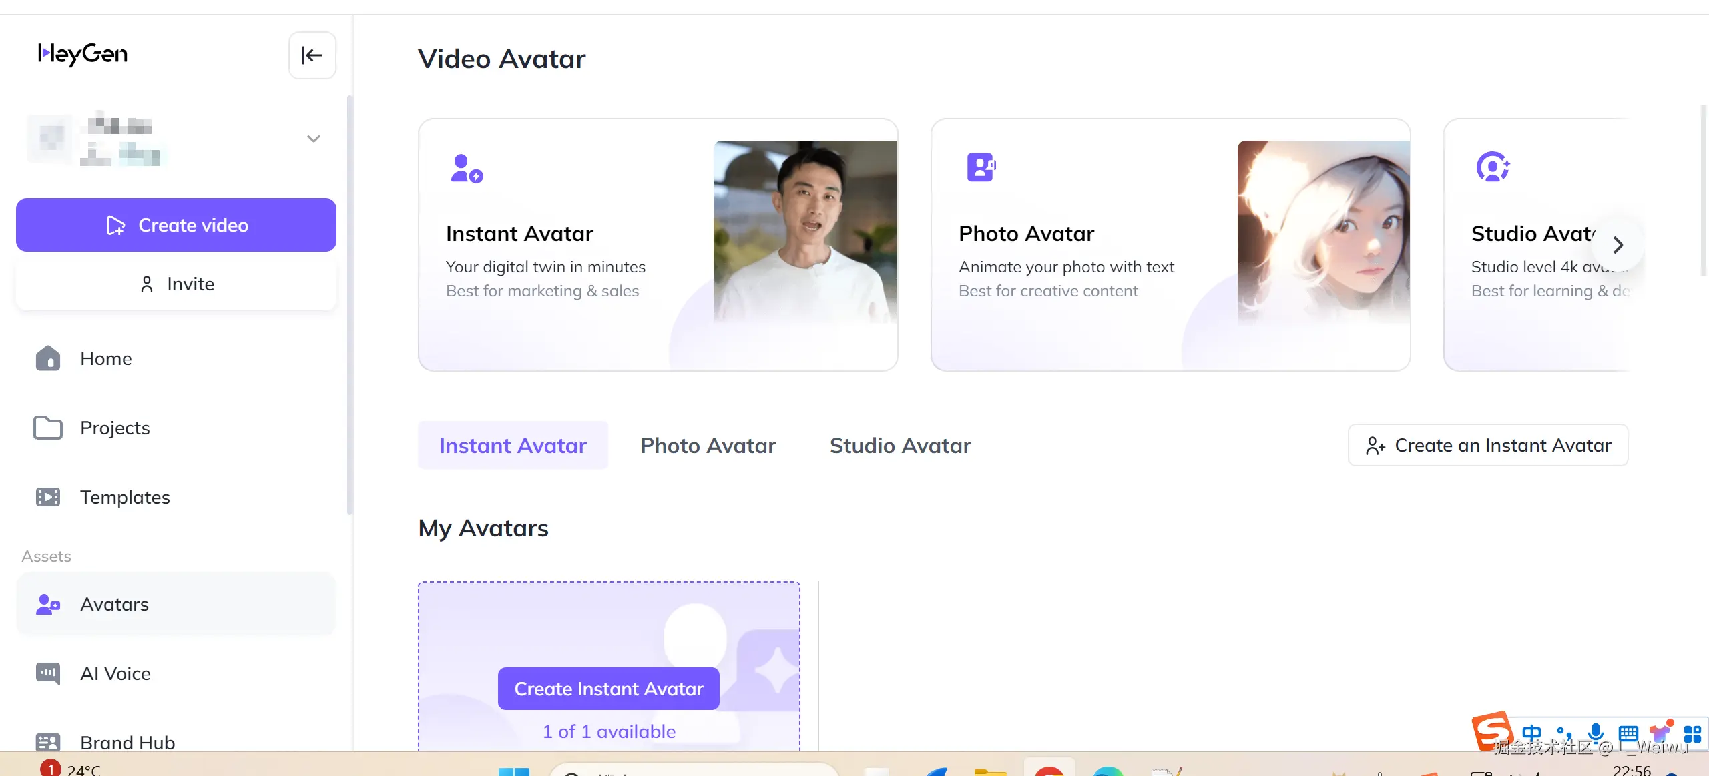Viewport: 1709px width, 776px height.
Task: Click the Invite button
Action: pyautogui.click(x=176, y=284)
